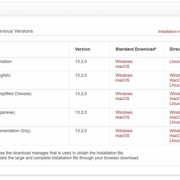This screenshot has height=180, width=180.
Task: Click the browser download footnote text
Action: pyautogui.click(x=69, y=158)
